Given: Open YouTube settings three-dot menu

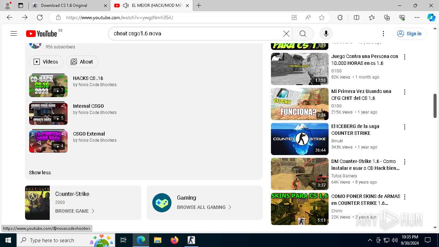Looking at the screenshot, I should point(383,33).
